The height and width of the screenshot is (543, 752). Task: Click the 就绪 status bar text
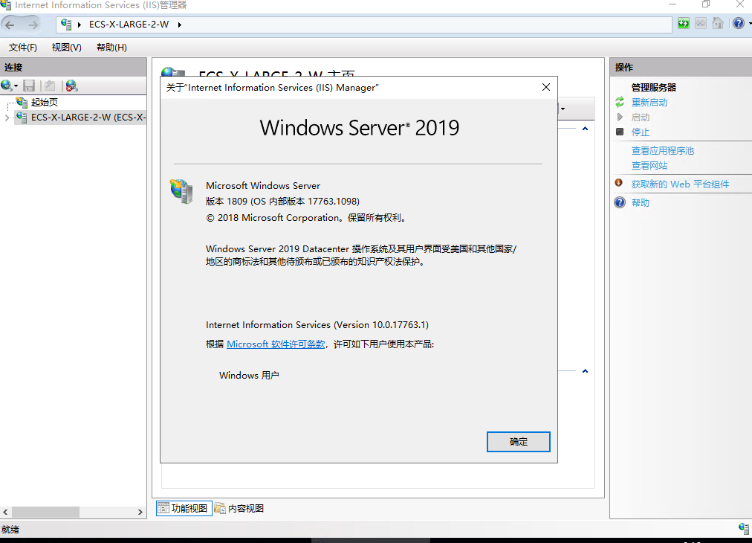click(10, 530)
